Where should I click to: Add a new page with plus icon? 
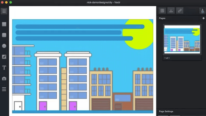(x=203, y=18)
